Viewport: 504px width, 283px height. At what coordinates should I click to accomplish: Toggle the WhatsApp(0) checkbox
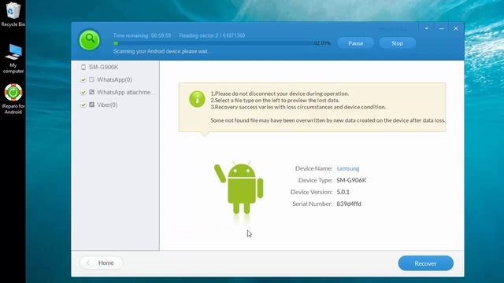[x=83, y=79]
